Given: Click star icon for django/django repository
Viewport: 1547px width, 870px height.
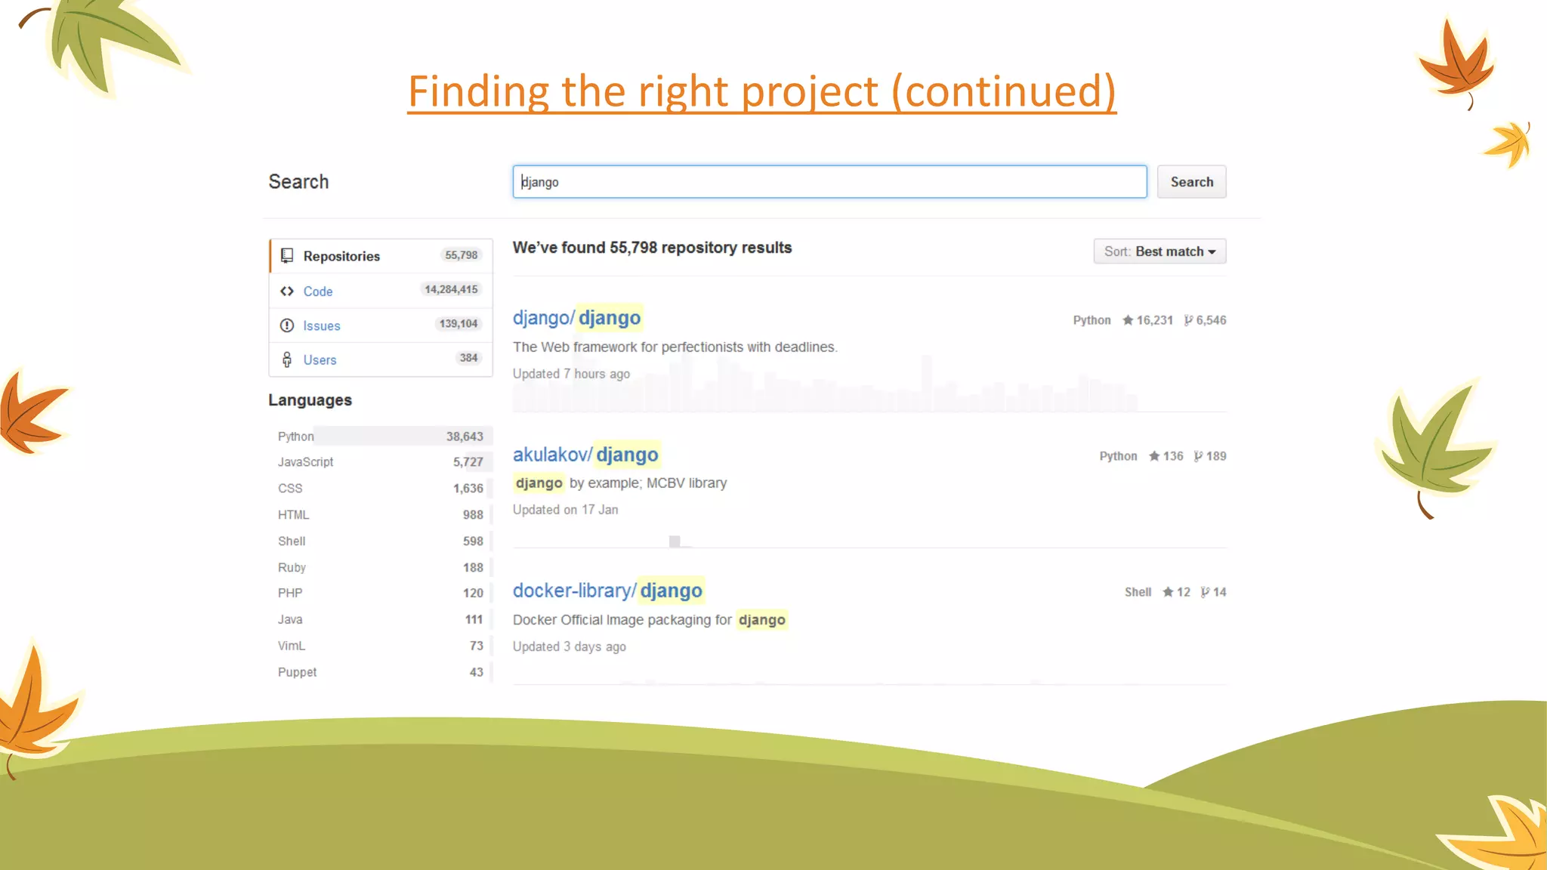Looking at the screenshot, I should click(x=1128, y=320).
